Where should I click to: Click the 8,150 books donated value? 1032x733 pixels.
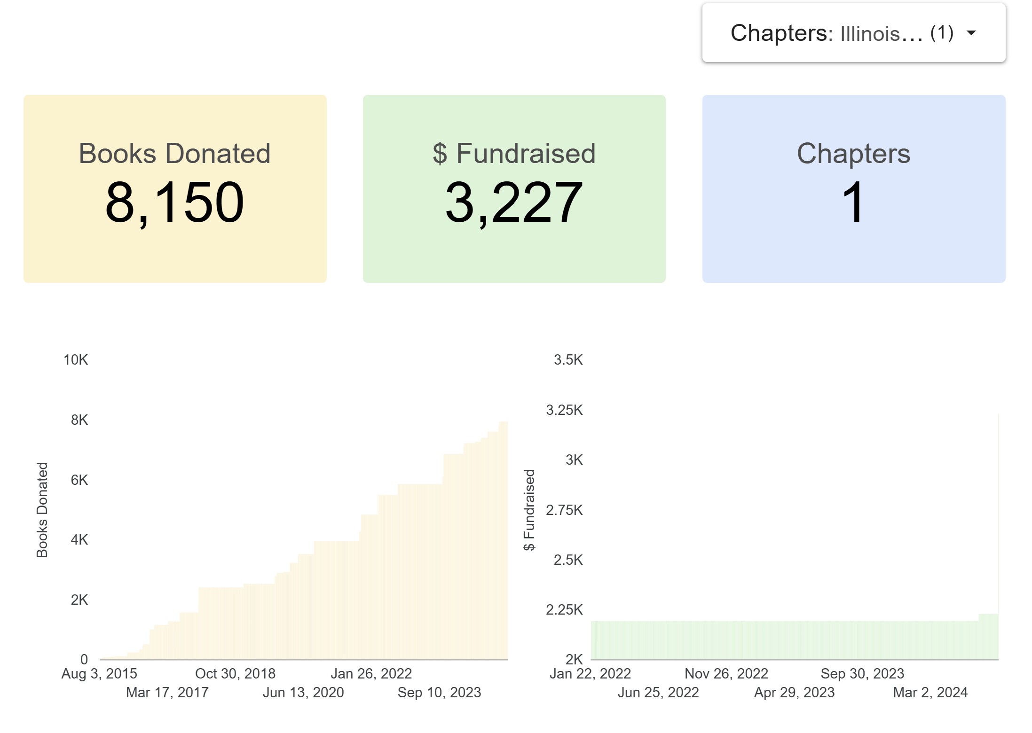(x=174, y=203)
